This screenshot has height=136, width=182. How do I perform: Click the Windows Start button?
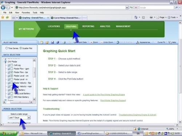(x=8, y=133)
